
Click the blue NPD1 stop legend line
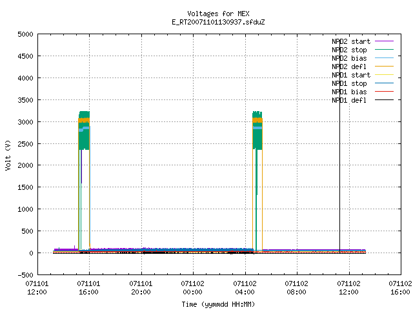pos(385,83)
